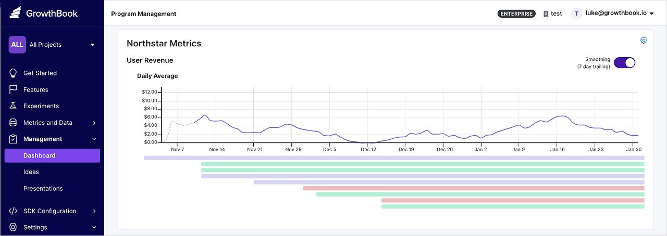The image size is (667, 236).
Task: Click the Jan 30 date label
Action: click(634, 149)
